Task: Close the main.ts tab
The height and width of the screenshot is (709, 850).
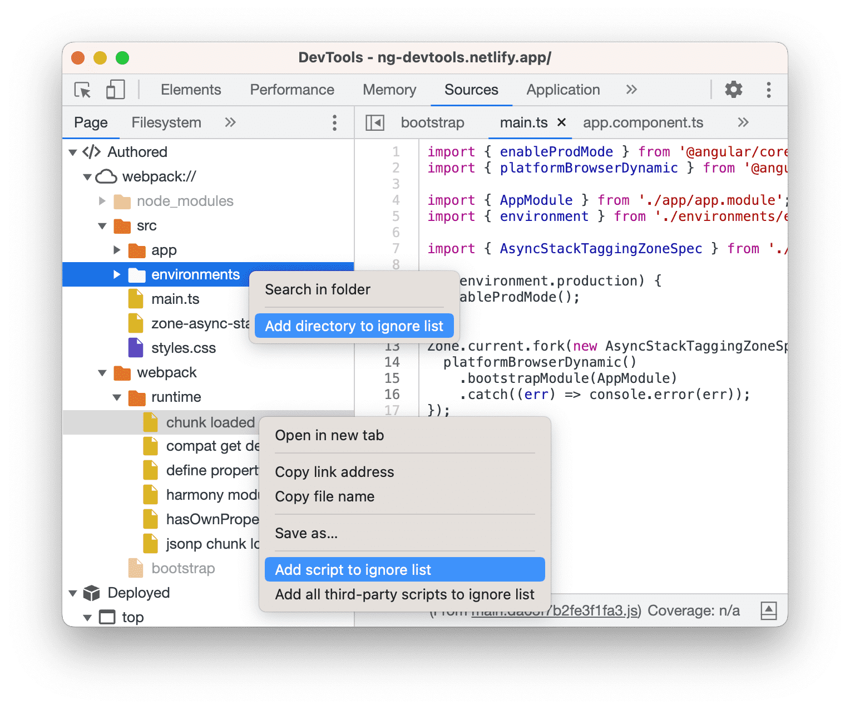Action: point(561,122)
